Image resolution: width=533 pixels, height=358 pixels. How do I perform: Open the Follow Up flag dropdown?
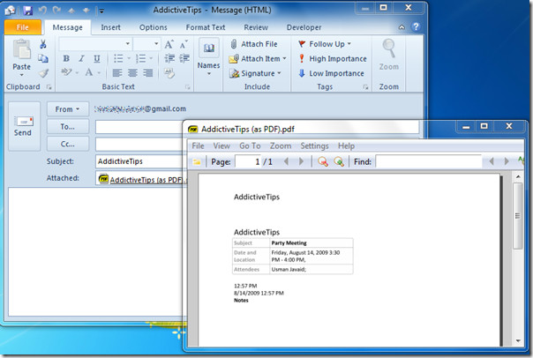tap(325, 44)
